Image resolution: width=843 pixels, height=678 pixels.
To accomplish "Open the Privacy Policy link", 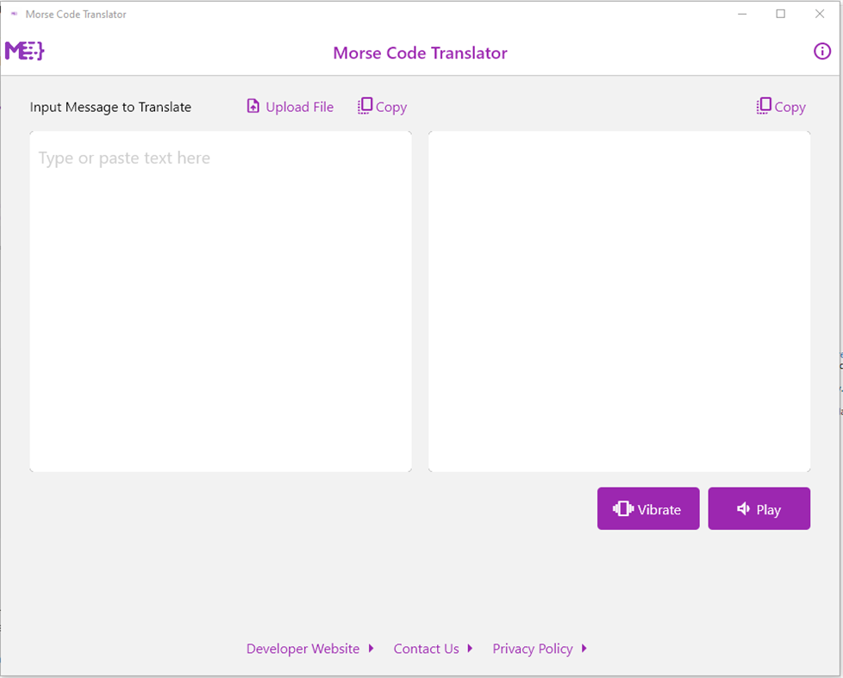I will [x=533, y=649].
